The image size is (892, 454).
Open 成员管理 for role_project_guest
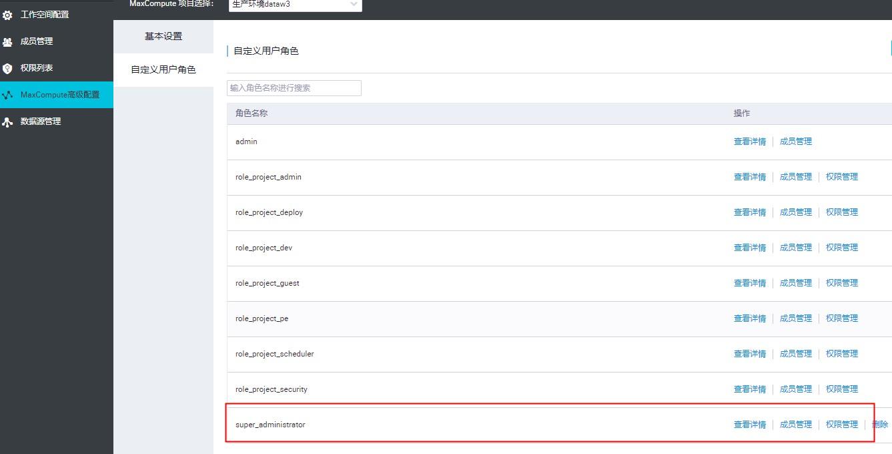point(795,282)
